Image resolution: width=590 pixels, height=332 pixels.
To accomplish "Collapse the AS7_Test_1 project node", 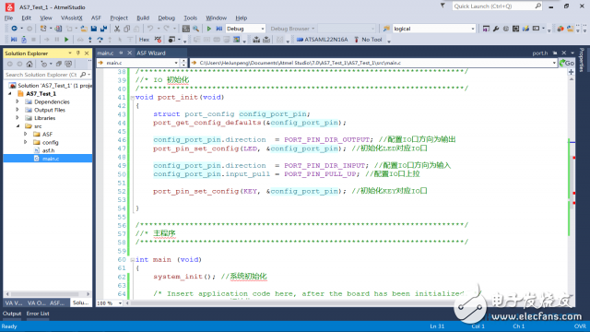I will coord(10,94).
